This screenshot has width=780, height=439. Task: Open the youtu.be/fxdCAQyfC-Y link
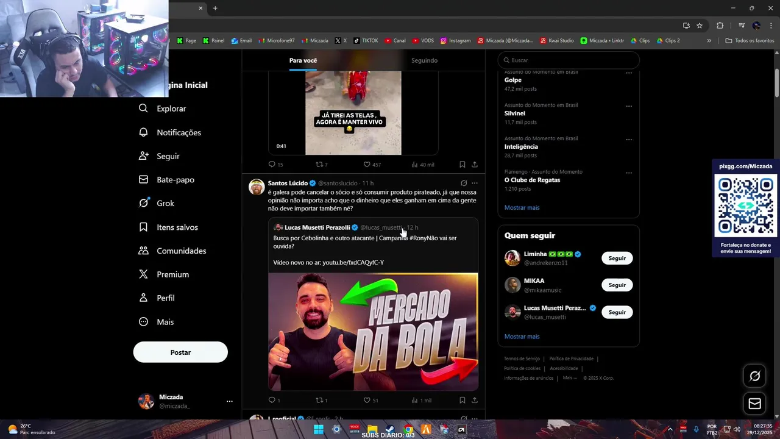[353, 262]
